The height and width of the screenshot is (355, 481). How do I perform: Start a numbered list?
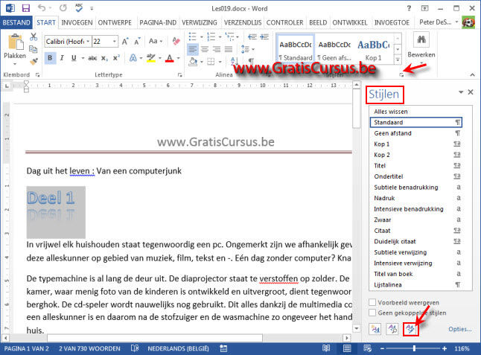click(211, 36)
